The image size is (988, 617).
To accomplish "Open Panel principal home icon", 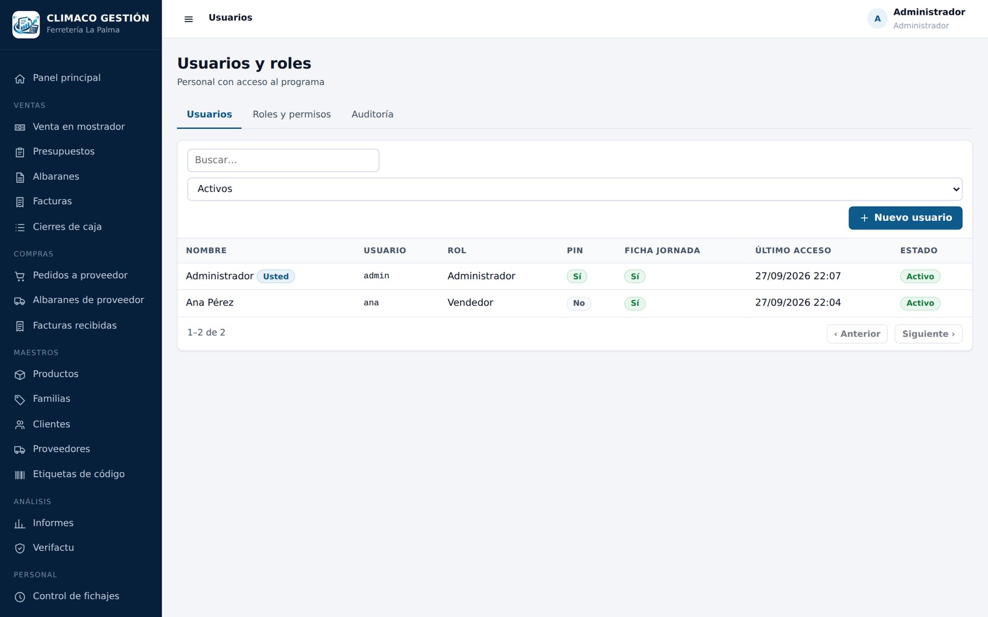I will [20, 78].
